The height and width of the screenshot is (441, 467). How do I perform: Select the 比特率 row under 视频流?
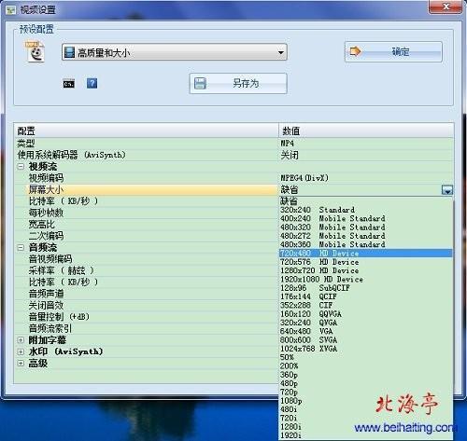146,201
